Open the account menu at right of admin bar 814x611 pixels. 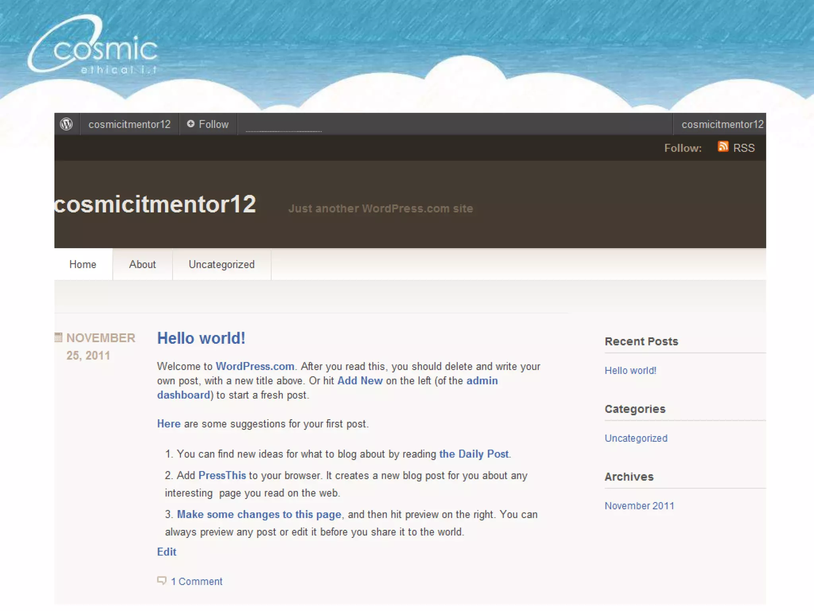click(x=722, y=125)
